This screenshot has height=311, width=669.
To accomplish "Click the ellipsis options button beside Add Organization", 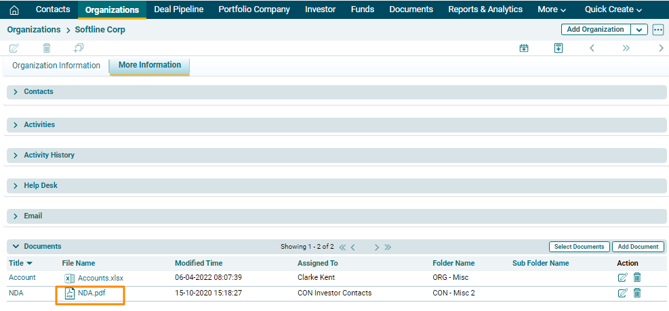I will click(x=658, y=30).
